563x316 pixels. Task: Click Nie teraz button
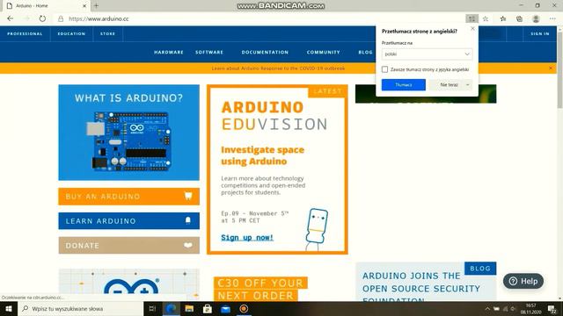[x=449, y=84]
